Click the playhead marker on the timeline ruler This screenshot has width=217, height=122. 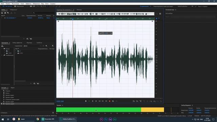coord(73,19)
